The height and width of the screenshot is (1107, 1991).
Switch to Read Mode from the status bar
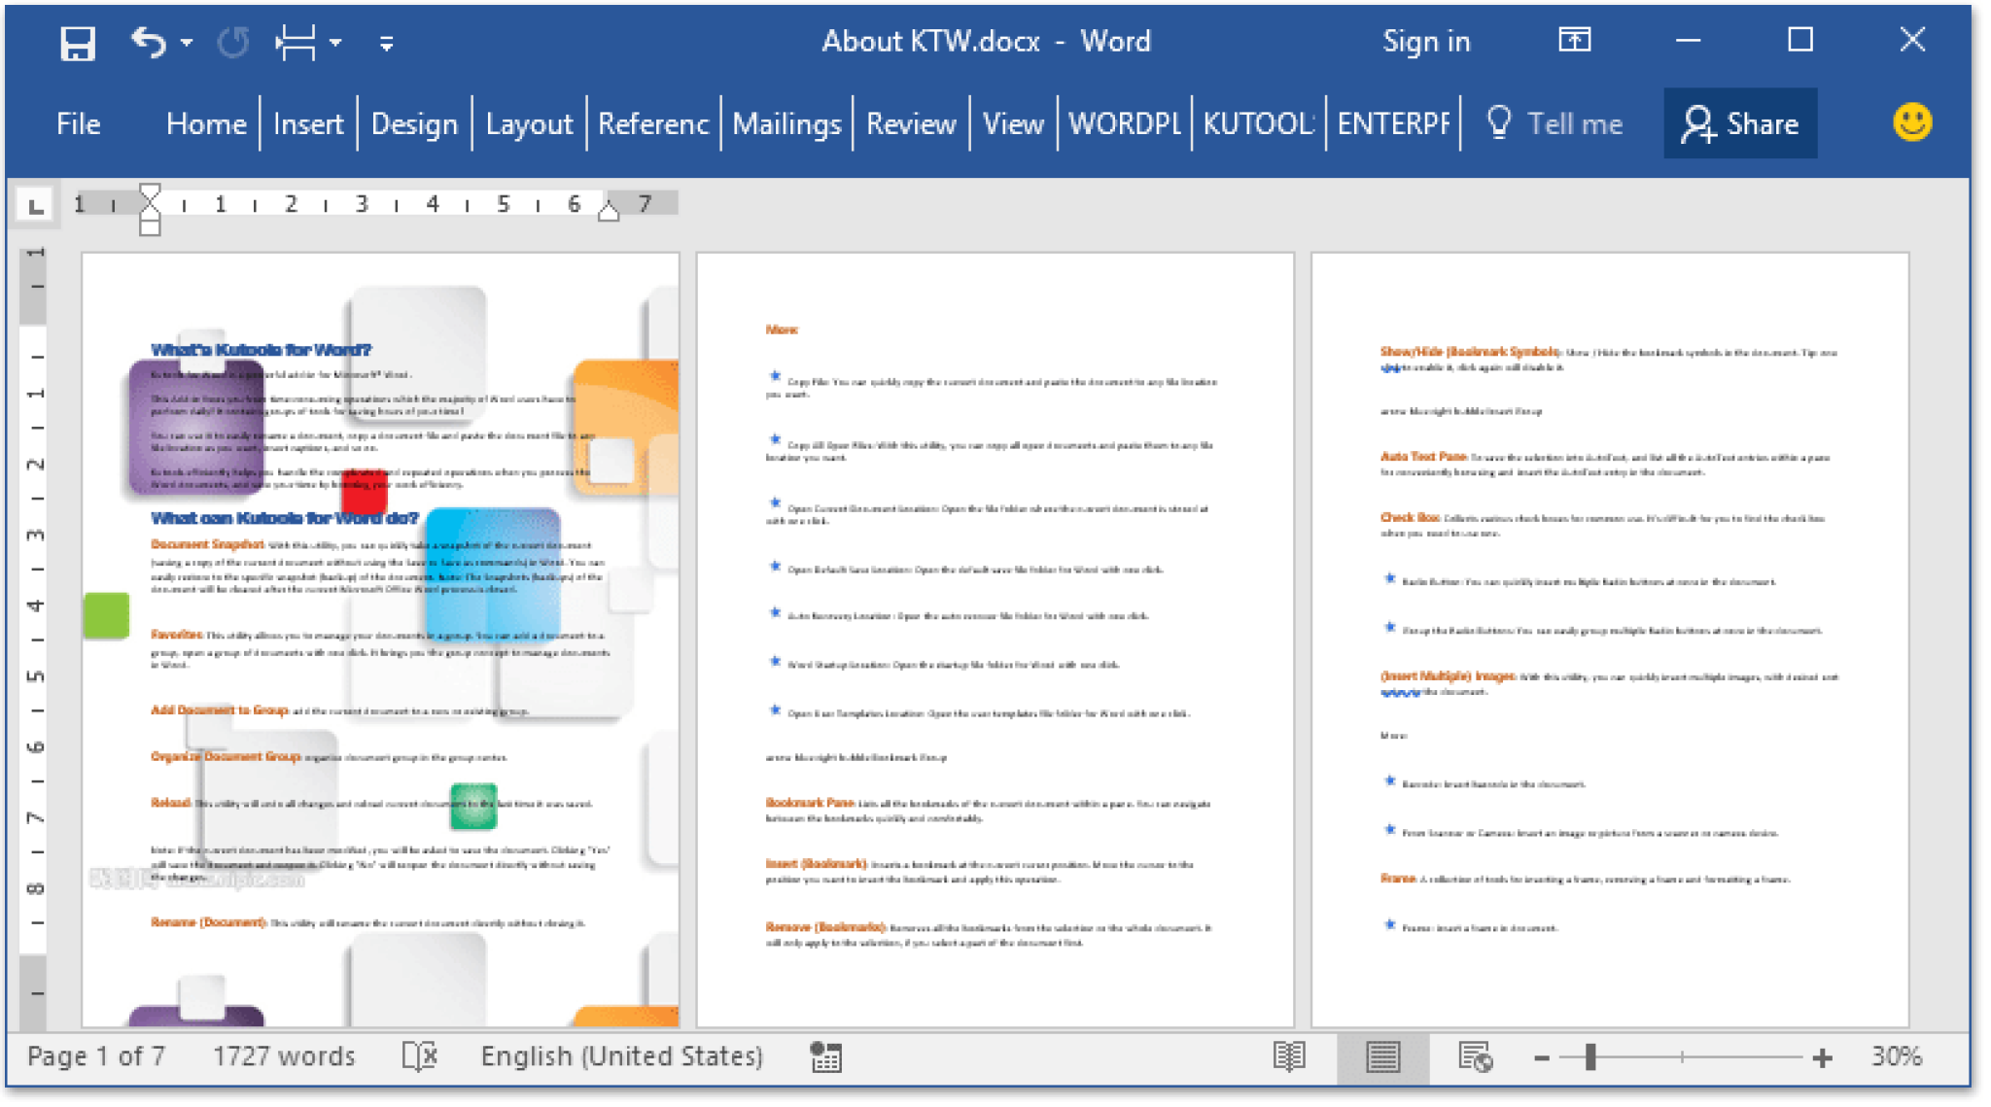1290,1056
